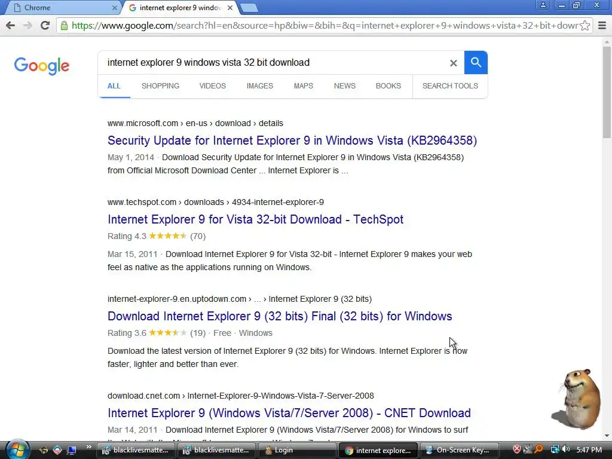This screenshot has height=459, width=612.
Task: Switch to first 'blacklivesmatte...' taskbar window
Action: point(136,450)
